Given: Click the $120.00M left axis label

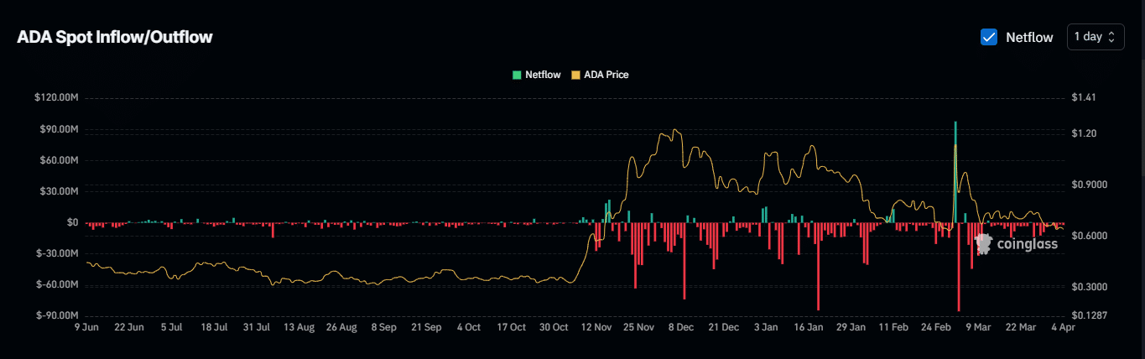Looking at the screenshot, I should [56, 98].
